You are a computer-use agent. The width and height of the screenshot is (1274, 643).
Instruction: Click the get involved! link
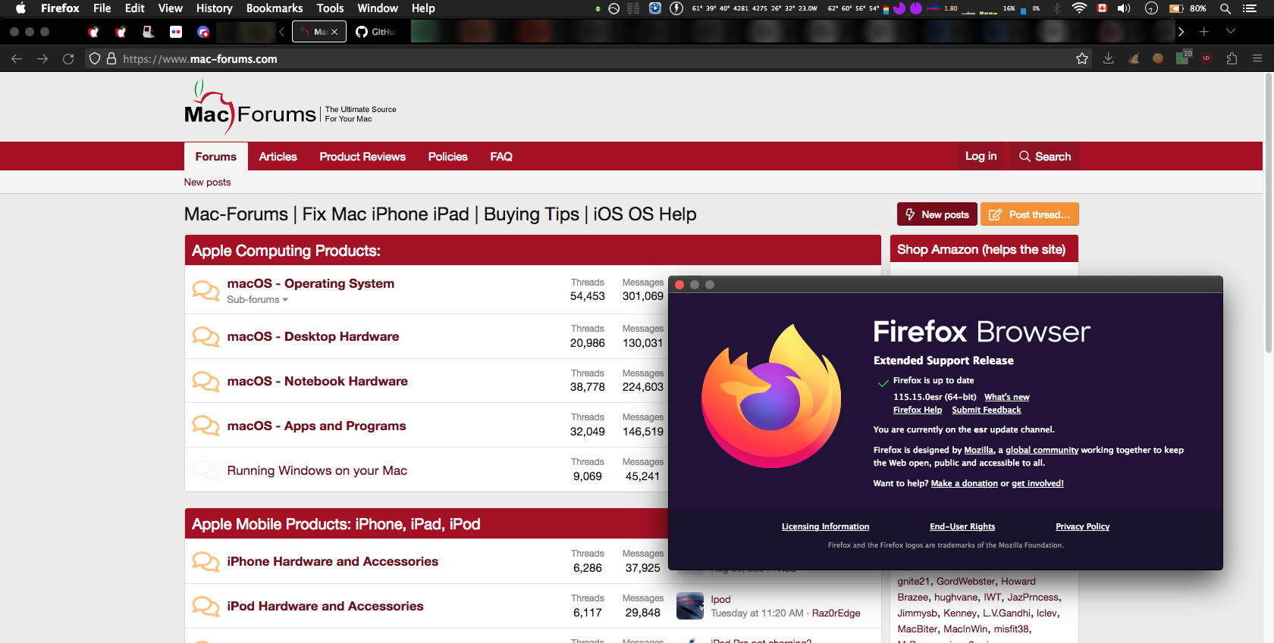click(1037, 483)
